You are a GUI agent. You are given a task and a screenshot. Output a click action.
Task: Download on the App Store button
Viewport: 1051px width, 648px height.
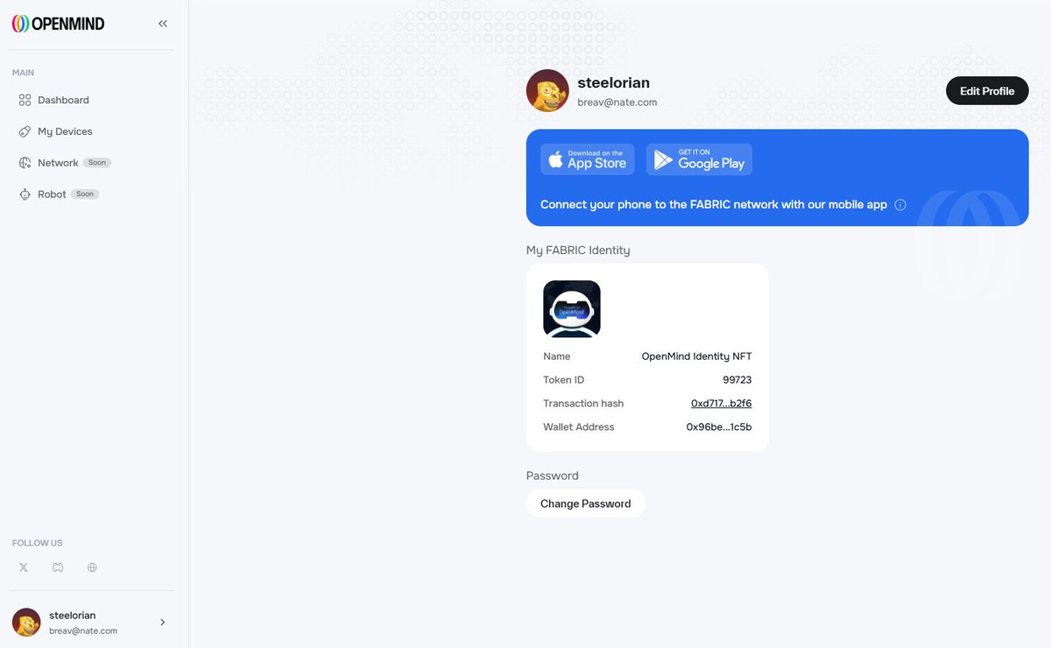click(x=588, y=159)
